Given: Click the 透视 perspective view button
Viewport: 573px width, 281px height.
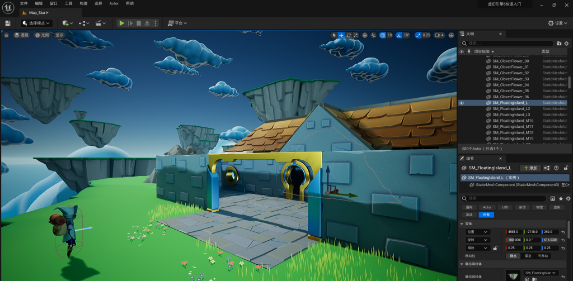Looking at the screenshot, I should pos(22,35).
